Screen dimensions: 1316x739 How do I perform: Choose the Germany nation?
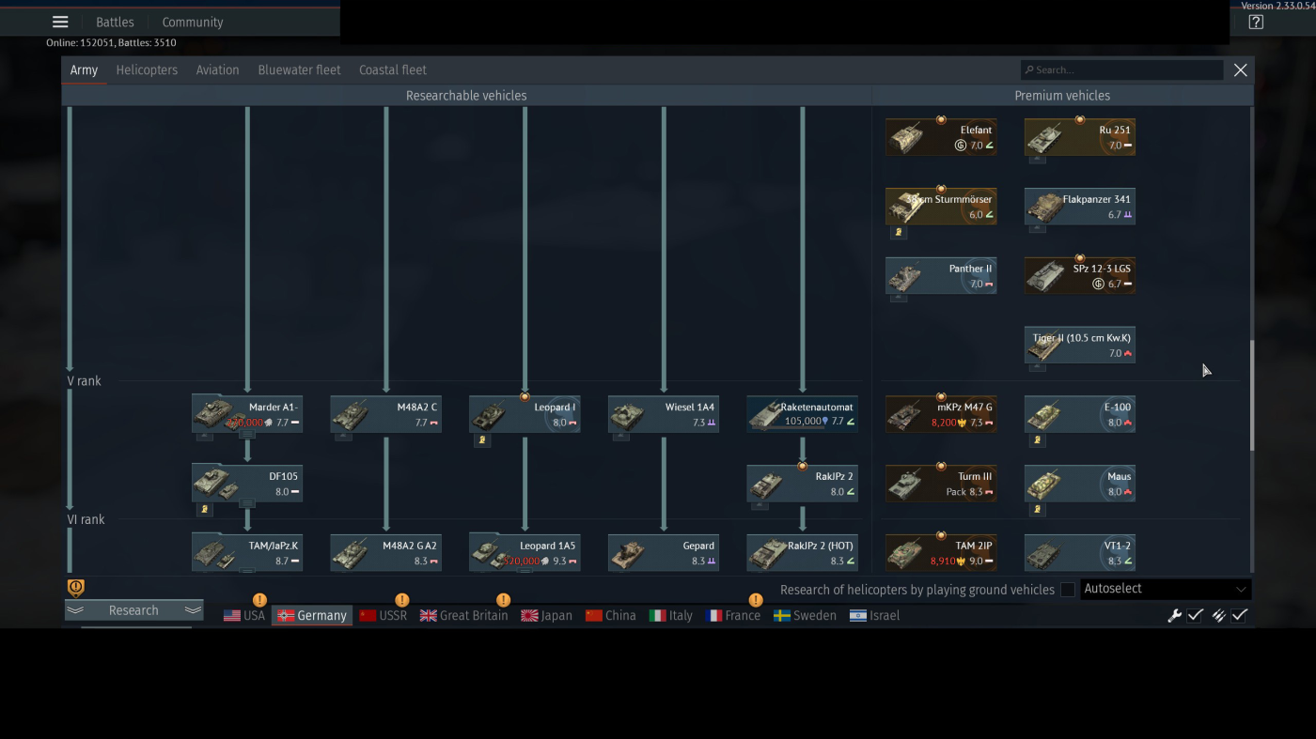[312, 616]
